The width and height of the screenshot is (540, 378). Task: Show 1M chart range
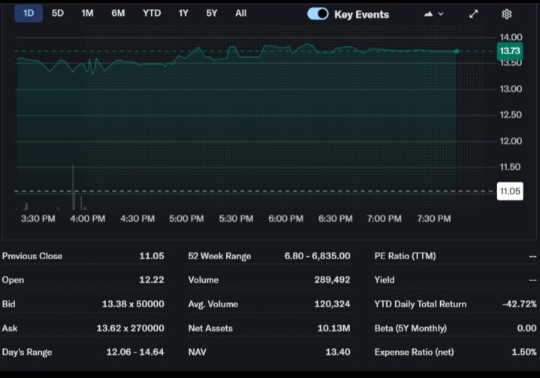tap(87, 13)
